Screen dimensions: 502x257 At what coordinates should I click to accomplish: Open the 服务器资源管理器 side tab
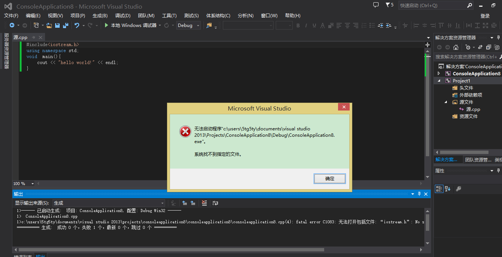point(6,51)
